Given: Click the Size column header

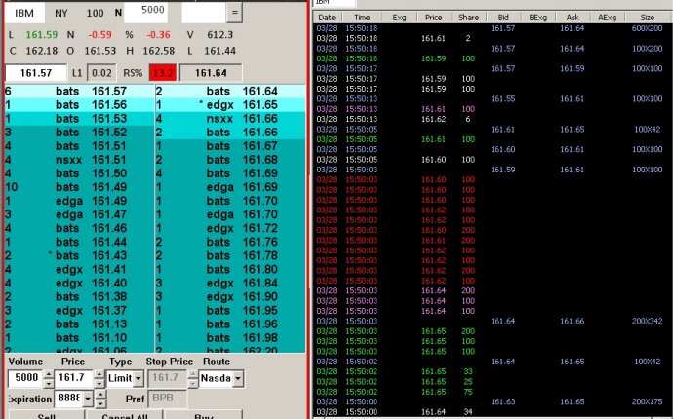Looking at the screenshot, I should 648,18.
